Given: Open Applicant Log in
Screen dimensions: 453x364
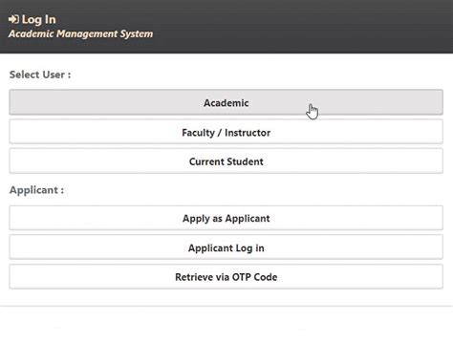Looking at the screenshot, I should pos(226,247).
